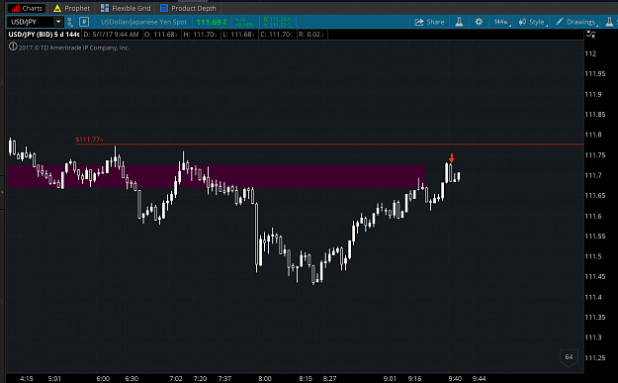Click the symbol link chain icon

coord(70,22)
